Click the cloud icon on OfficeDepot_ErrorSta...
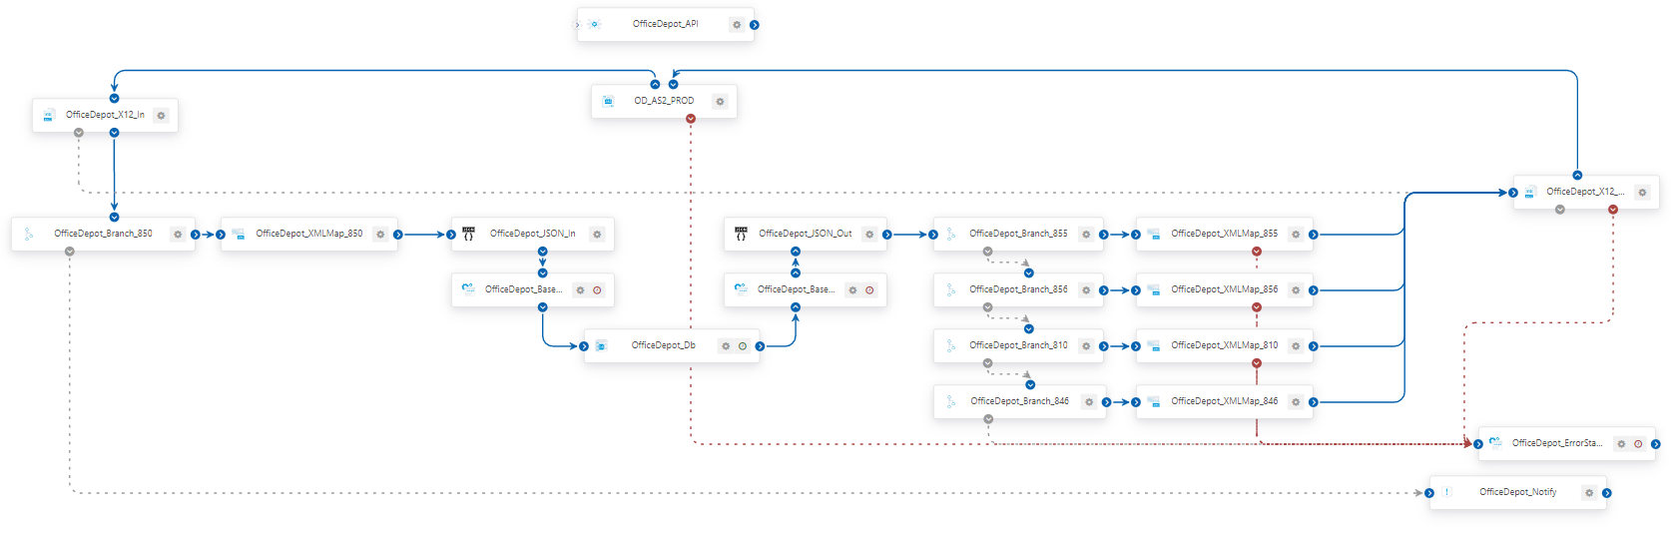Screen dimensions: 1671x534 pyautogui.click(x=1495, y=443)
